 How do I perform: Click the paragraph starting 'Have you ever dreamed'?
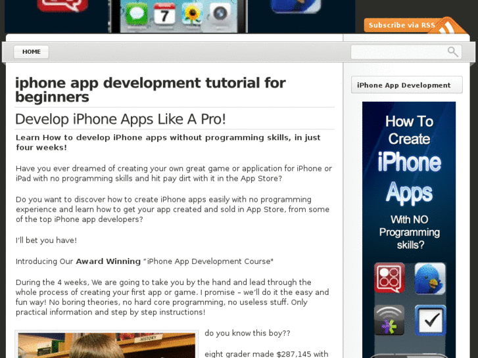pyautogui.click(x=174, y=173)
